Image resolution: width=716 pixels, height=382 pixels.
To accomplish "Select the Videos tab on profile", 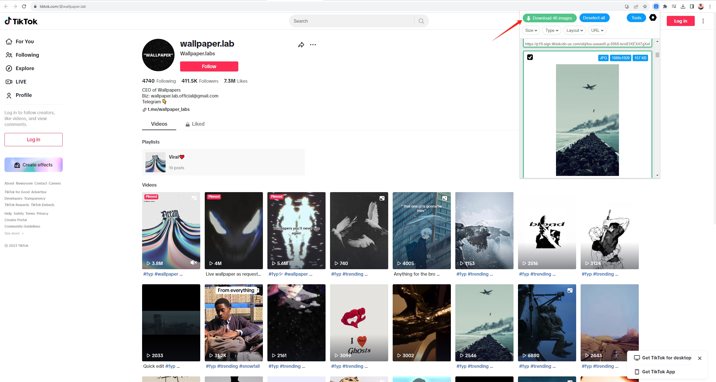I will [160, 123].
